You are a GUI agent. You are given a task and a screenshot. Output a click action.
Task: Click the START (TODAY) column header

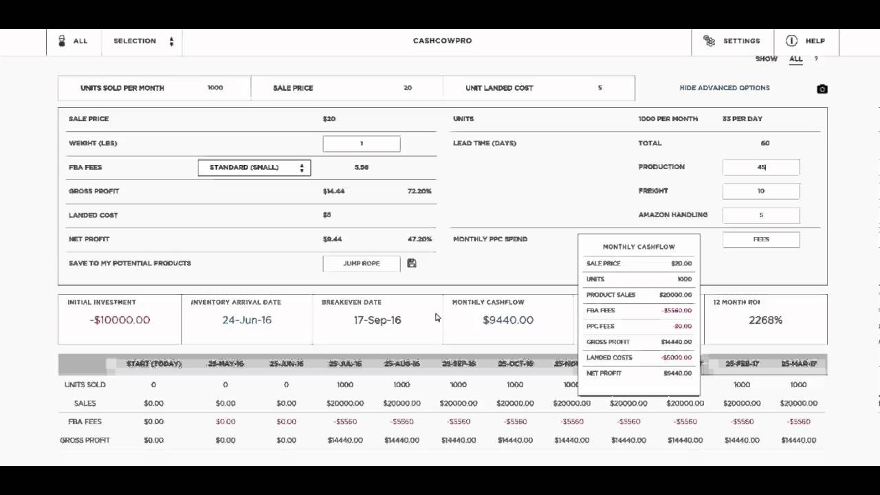pos(153,364)
